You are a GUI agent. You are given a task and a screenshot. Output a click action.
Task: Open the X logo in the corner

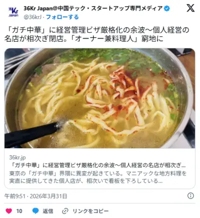(x=190, y=8)
